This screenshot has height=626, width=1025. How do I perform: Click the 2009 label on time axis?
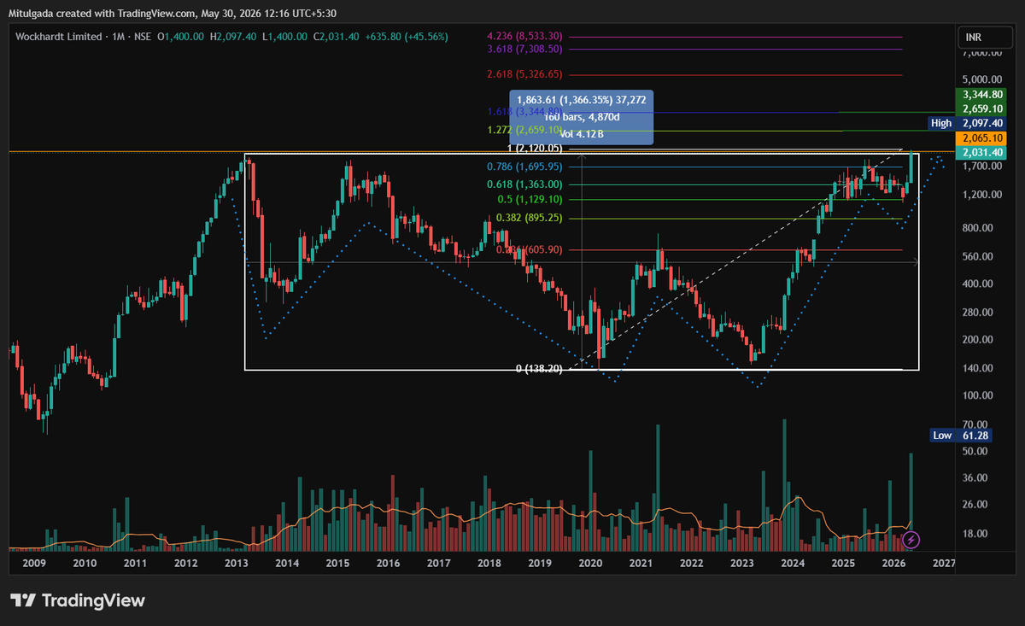coord(33,564)
